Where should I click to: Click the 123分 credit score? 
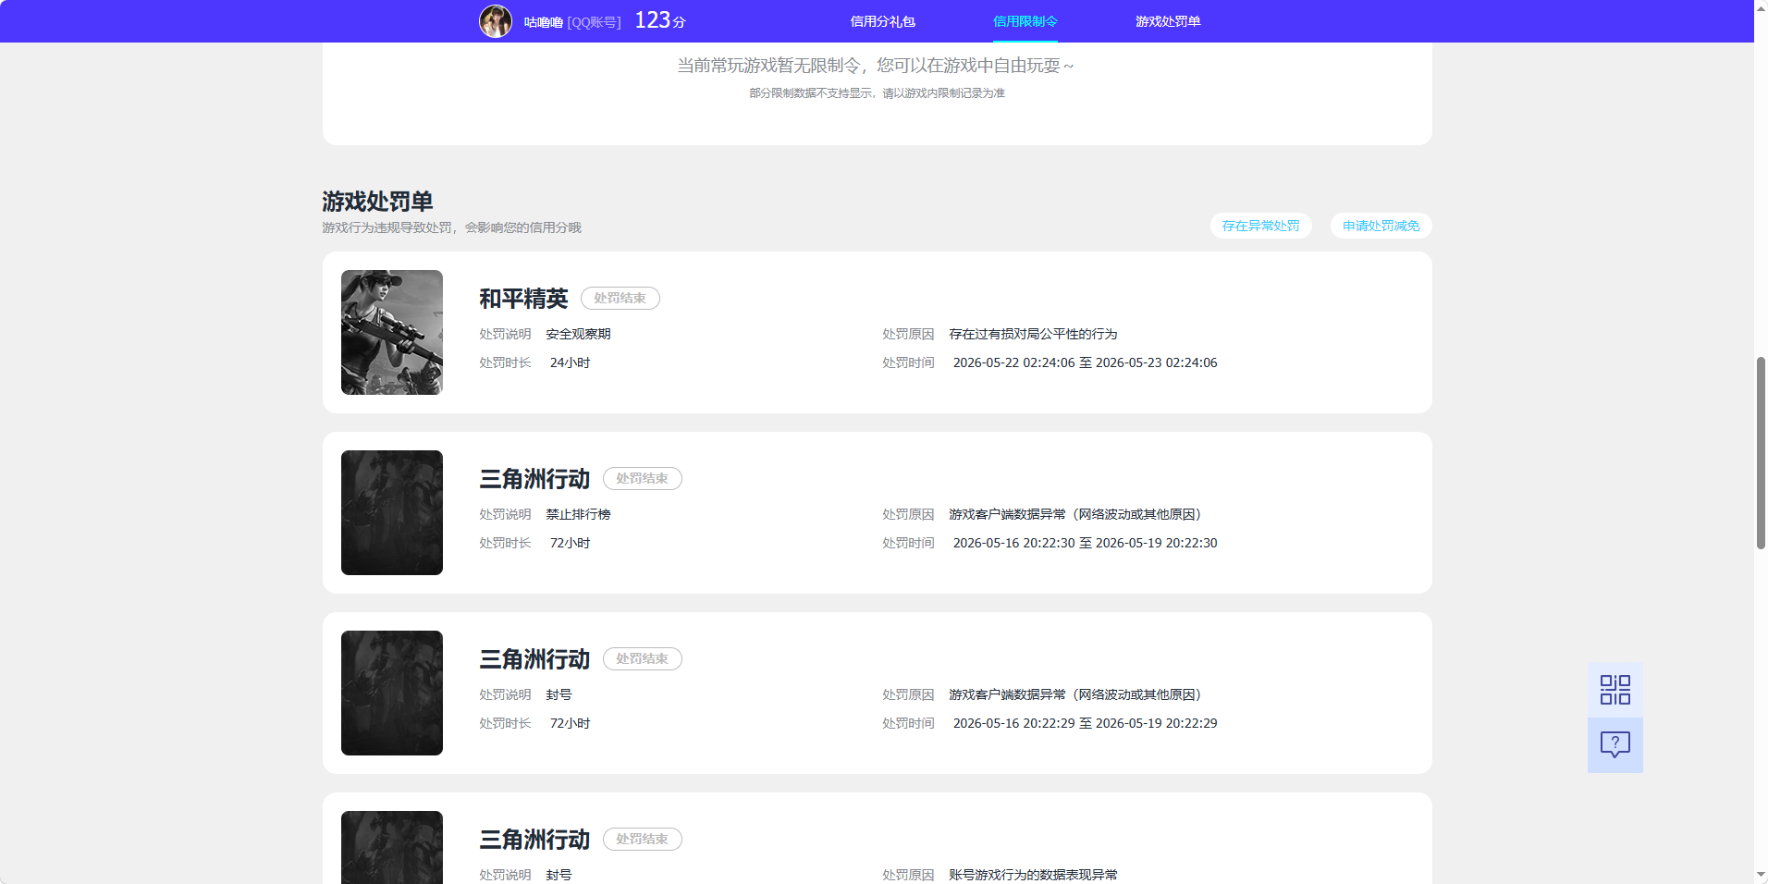coord(660,20)
